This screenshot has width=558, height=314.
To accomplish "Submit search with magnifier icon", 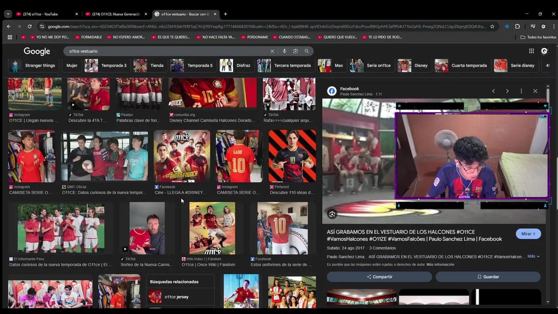I will [306, 51].
